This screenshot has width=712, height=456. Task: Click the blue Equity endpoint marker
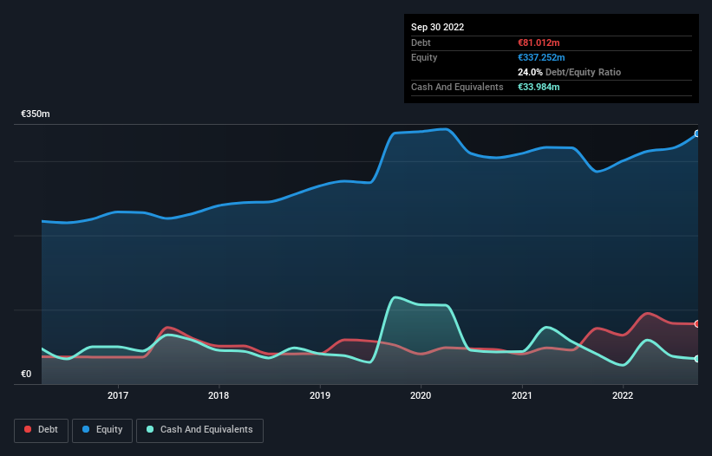click(697, 134)
